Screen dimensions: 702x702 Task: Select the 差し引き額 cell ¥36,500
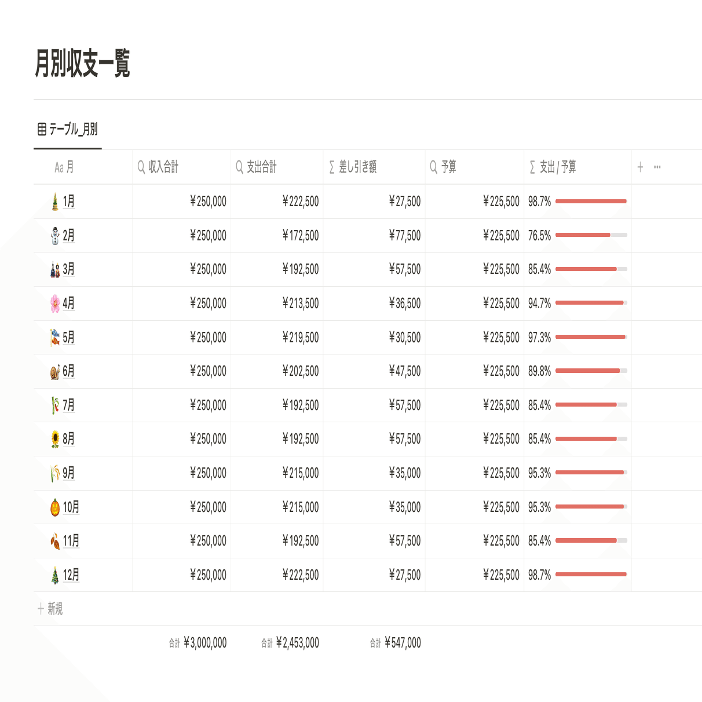pos(374,304)
